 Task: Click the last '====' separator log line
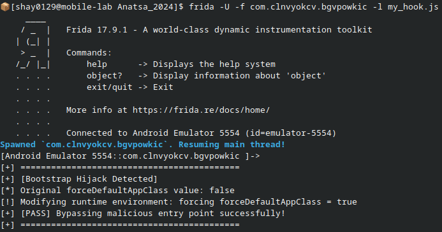(x=120, y=225)
